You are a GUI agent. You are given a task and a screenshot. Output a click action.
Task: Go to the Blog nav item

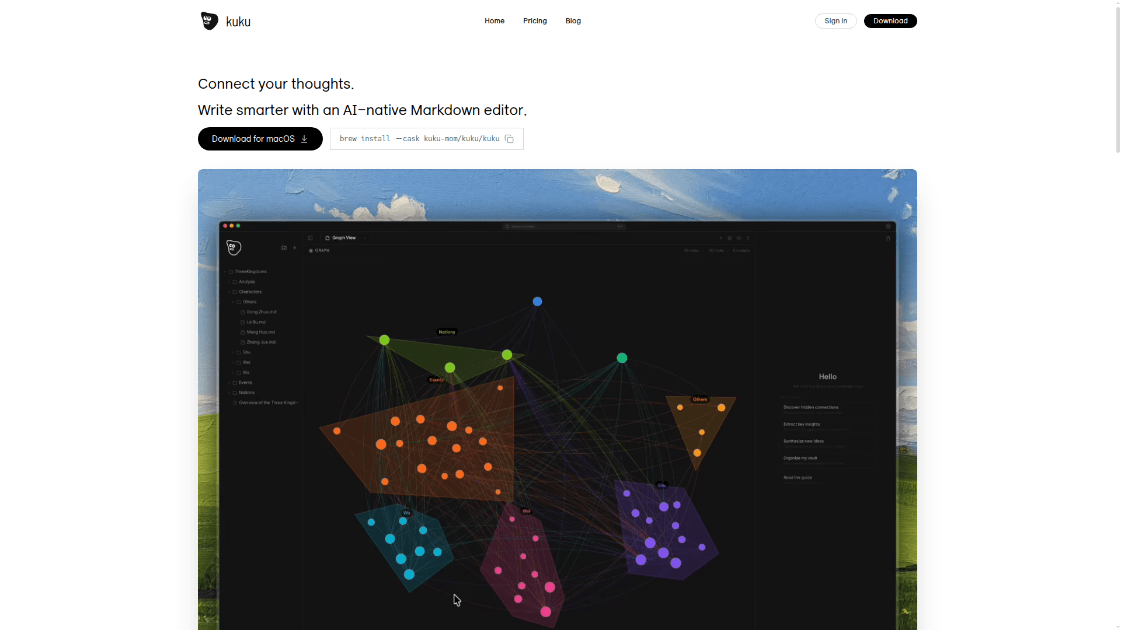point(573,21)
